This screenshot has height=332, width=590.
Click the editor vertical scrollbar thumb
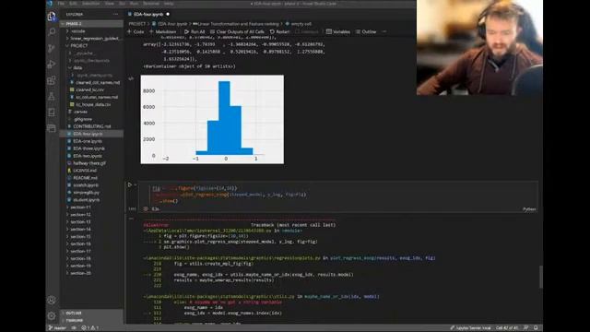click(x=541, y=277)
